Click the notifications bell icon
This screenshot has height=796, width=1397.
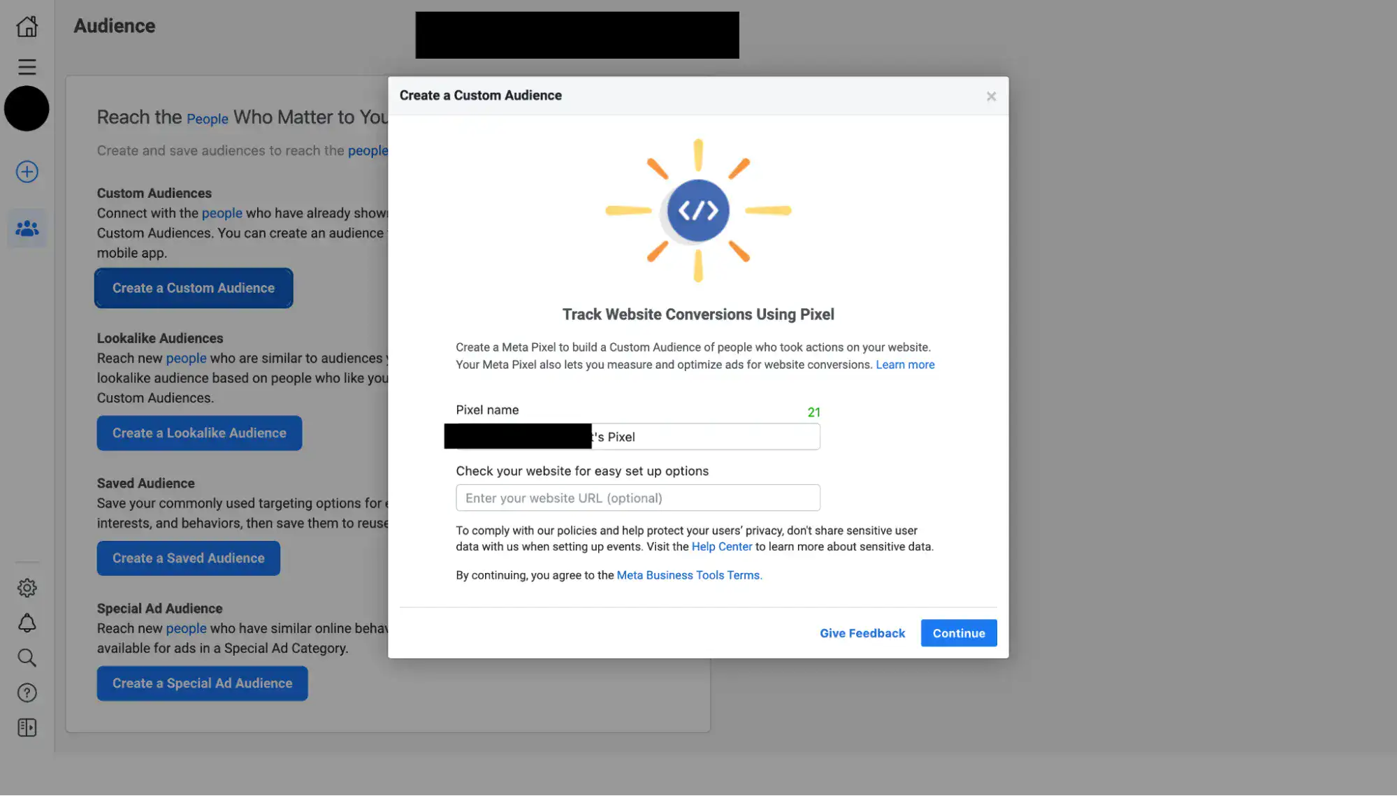pyautogui.click(x=27, y=623)
